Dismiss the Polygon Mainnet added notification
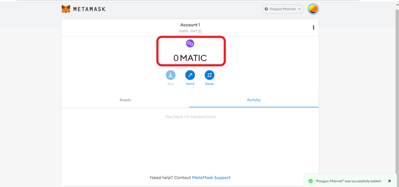Viewport: 399px width, 187px height. [389, 181]
